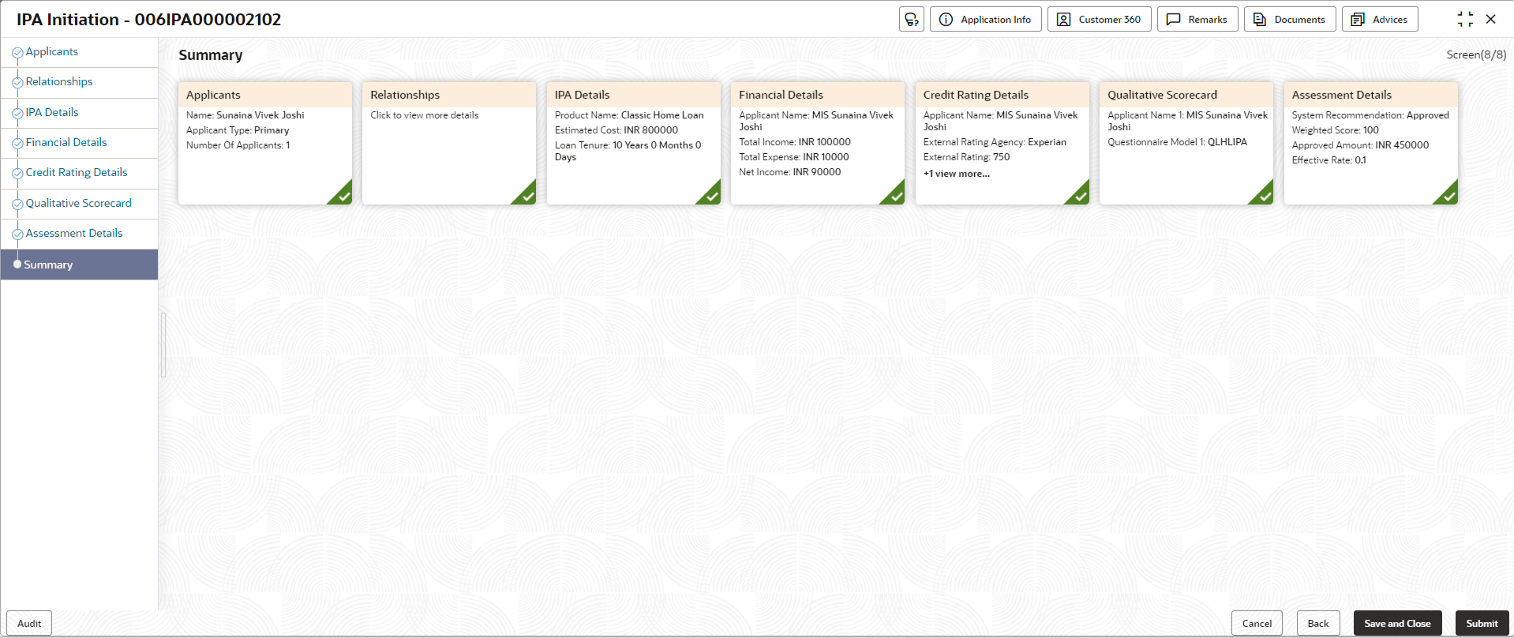Image resolution: width=1514 pixels, height=638 pixels.
Task: Open the Qualitative Scorecard card header
Action: (x=1186, y=95)
